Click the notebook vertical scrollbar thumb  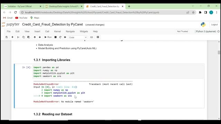coord(219,52)
